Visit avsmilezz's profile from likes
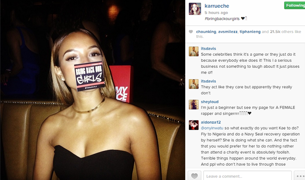Viewport: 305px width, 180px height. tap(228, 32)
